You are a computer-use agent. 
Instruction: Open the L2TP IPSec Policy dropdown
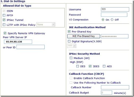46,24
